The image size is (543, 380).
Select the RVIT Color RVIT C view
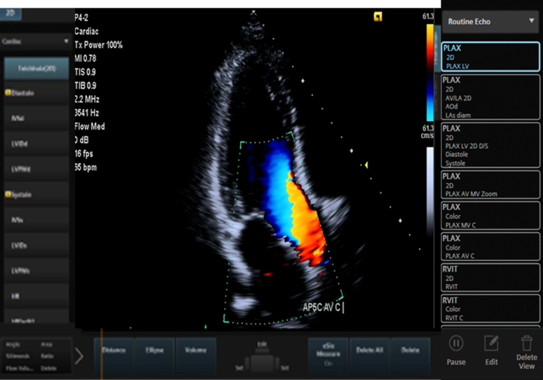[491, 308]
